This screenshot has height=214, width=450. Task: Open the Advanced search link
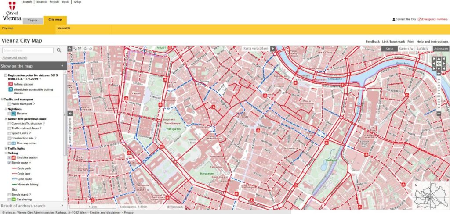15,58
